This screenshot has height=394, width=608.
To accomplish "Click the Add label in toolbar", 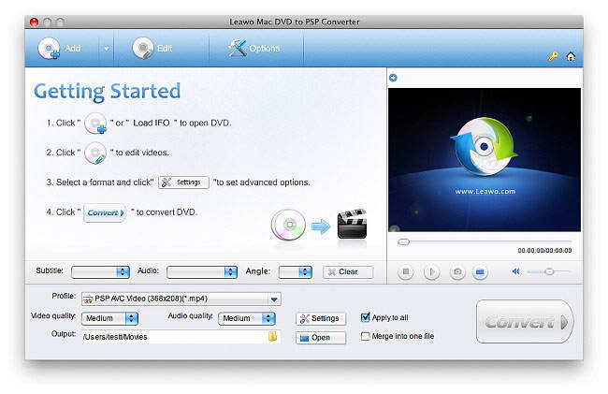I will [x=73, y=49].
